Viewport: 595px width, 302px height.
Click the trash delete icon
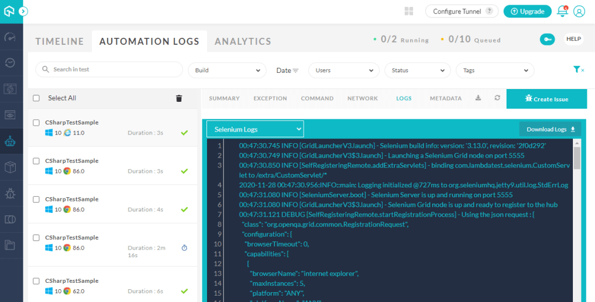click(x=179, y=98)
